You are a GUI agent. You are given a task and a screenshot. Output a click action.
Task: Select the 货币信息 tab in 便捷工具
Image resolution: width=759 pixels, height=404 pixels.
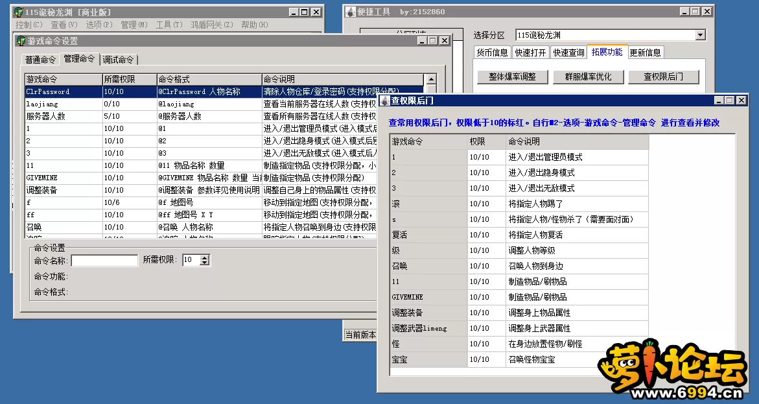point(493,53)
